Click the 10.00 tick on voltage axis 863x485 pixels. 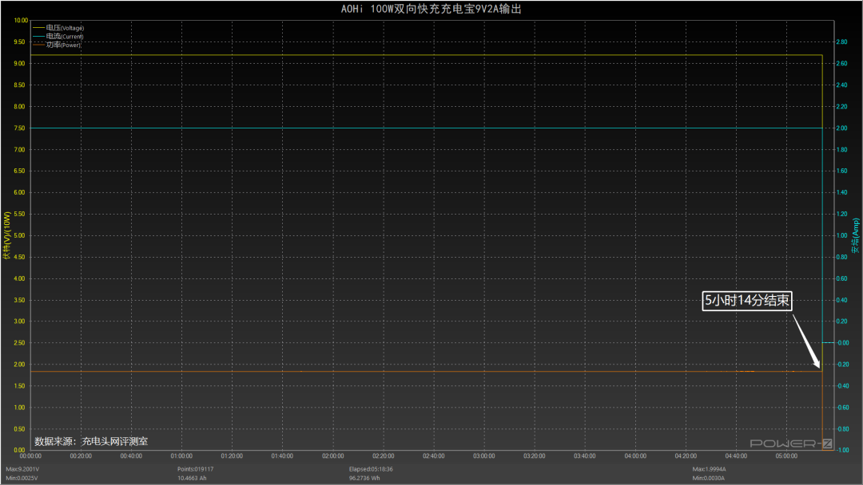20,20
